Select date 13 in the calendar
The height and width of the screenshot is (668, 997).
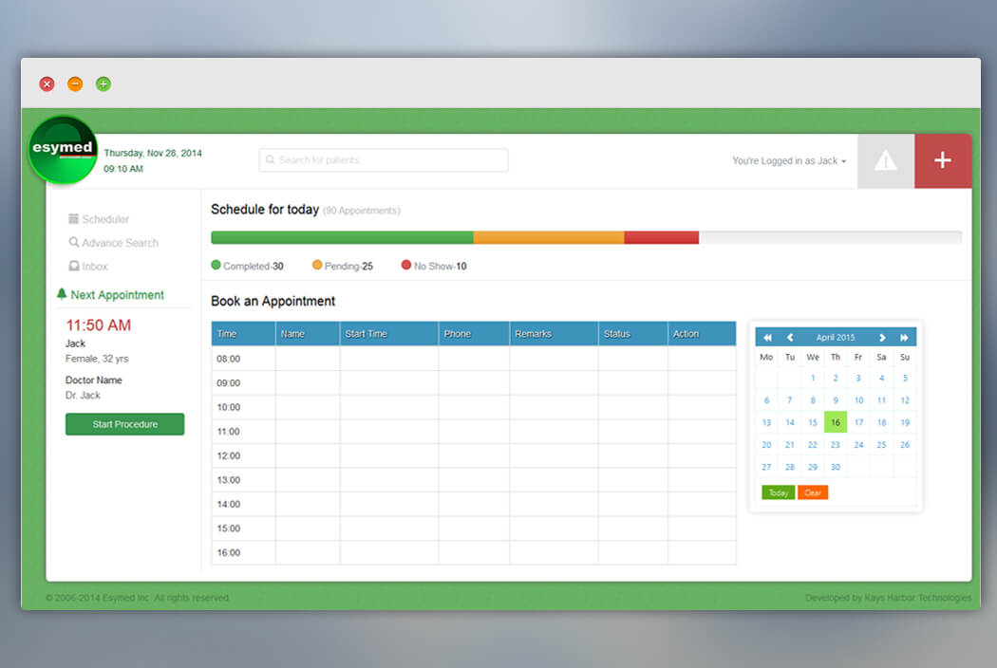coord(767,422)
